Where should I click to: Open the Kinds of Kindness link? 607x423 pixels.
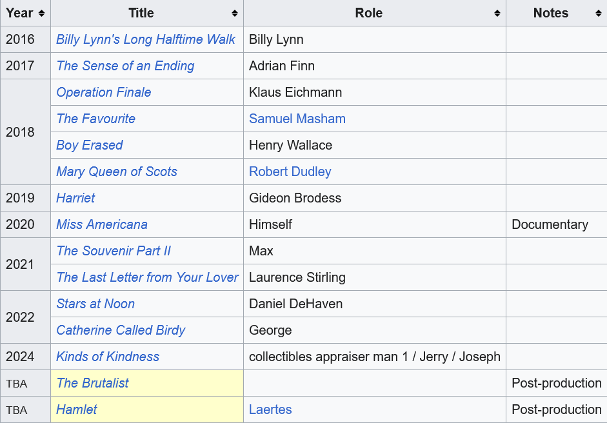(108, 357)
